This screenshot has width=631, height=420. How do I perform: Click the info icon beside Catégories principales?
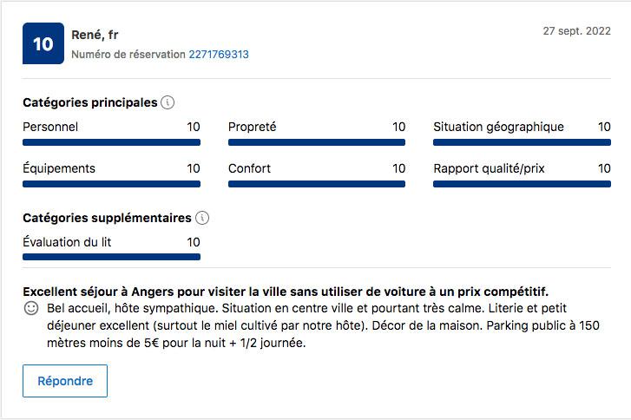click(x=168, y=102)
